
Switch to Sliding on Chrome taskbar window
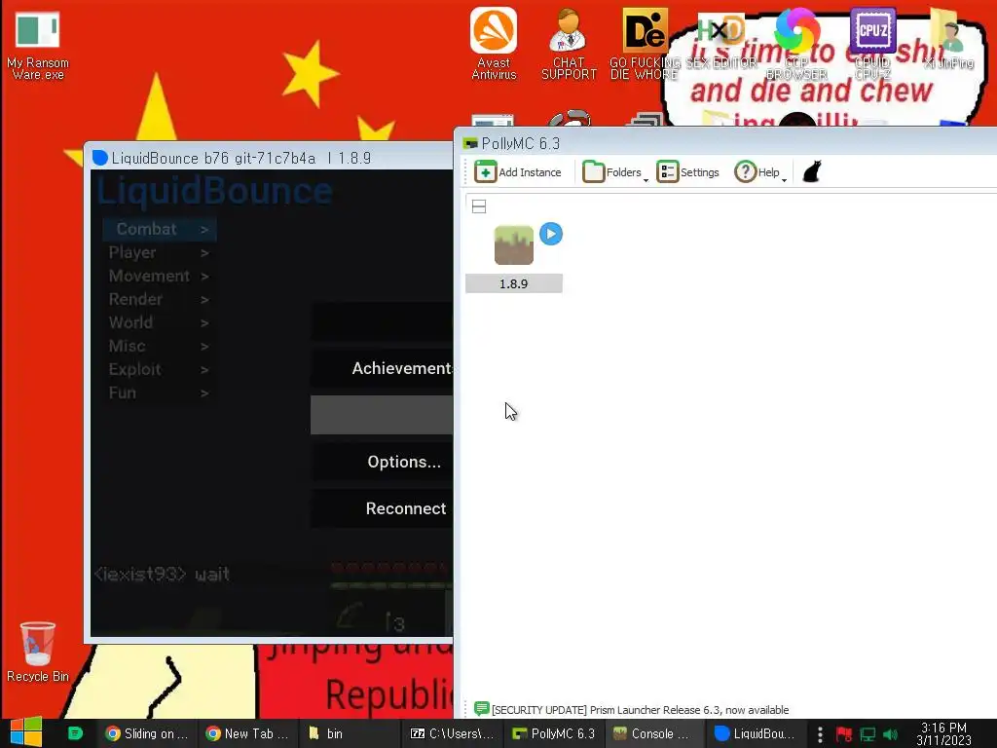point(147,733)
